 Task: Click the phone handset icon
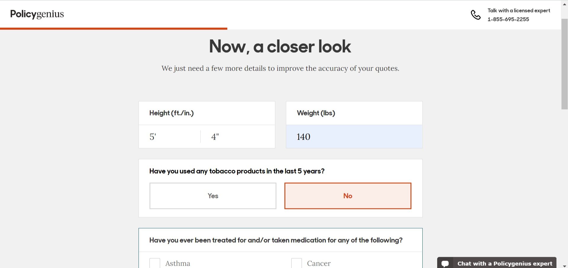tap(476, 15)
